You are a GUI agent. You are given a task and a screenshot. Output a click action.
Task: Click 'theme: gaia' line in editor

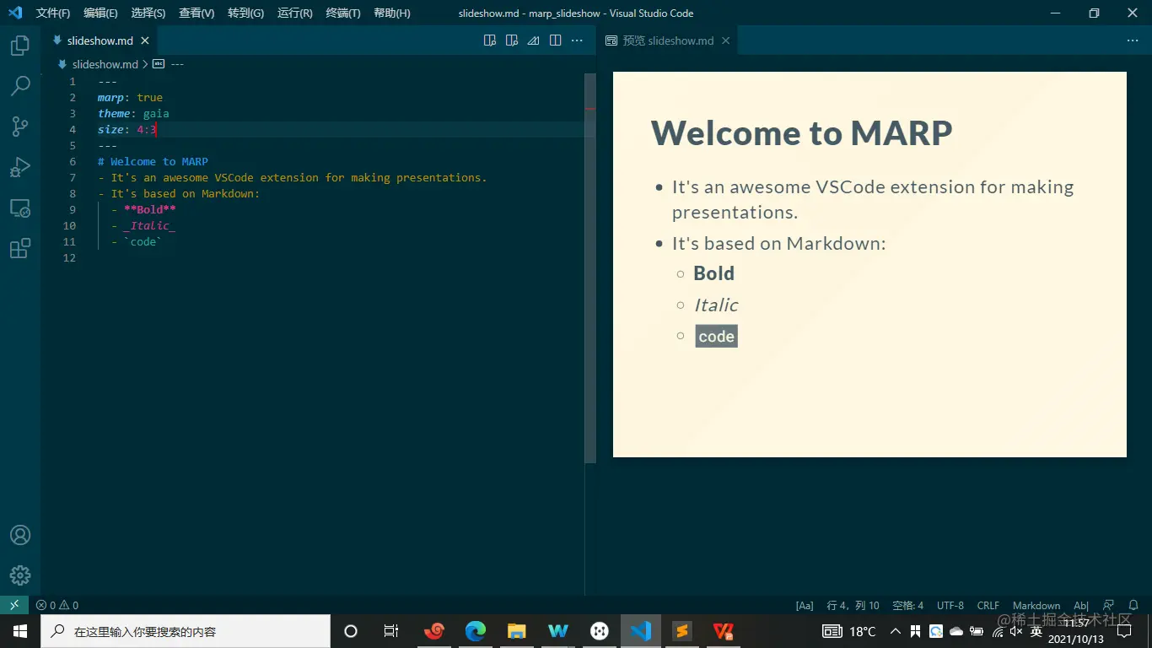pyautogui.click(x=133, y=113)
